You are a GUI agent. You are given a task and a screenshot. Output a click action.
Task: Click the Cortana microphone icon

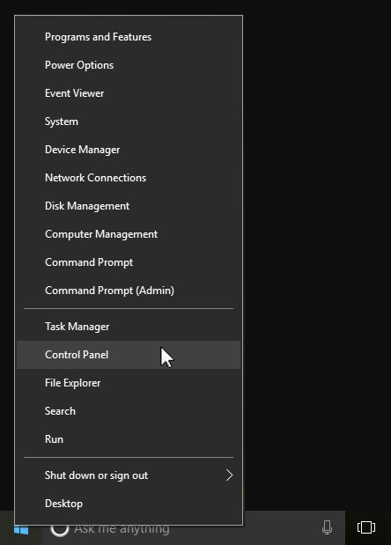coord(327,527)
